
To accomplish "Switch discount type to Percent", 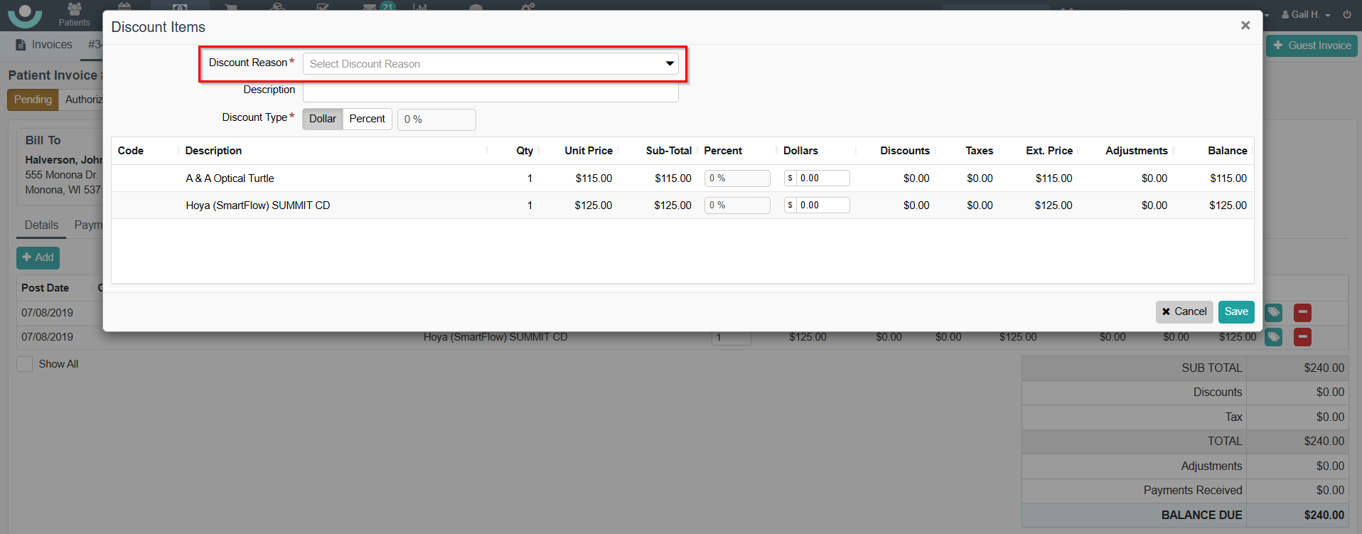I will tap(367, 119).
